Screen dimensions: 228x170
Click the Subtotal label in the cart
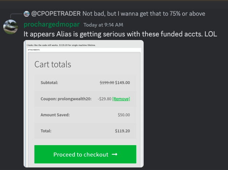point(49,83)
